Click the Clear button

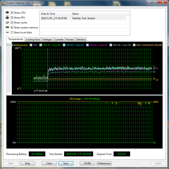49,163
